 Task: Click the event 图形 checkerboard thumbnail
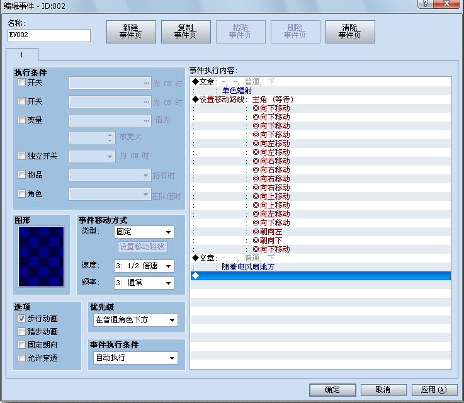41,256
